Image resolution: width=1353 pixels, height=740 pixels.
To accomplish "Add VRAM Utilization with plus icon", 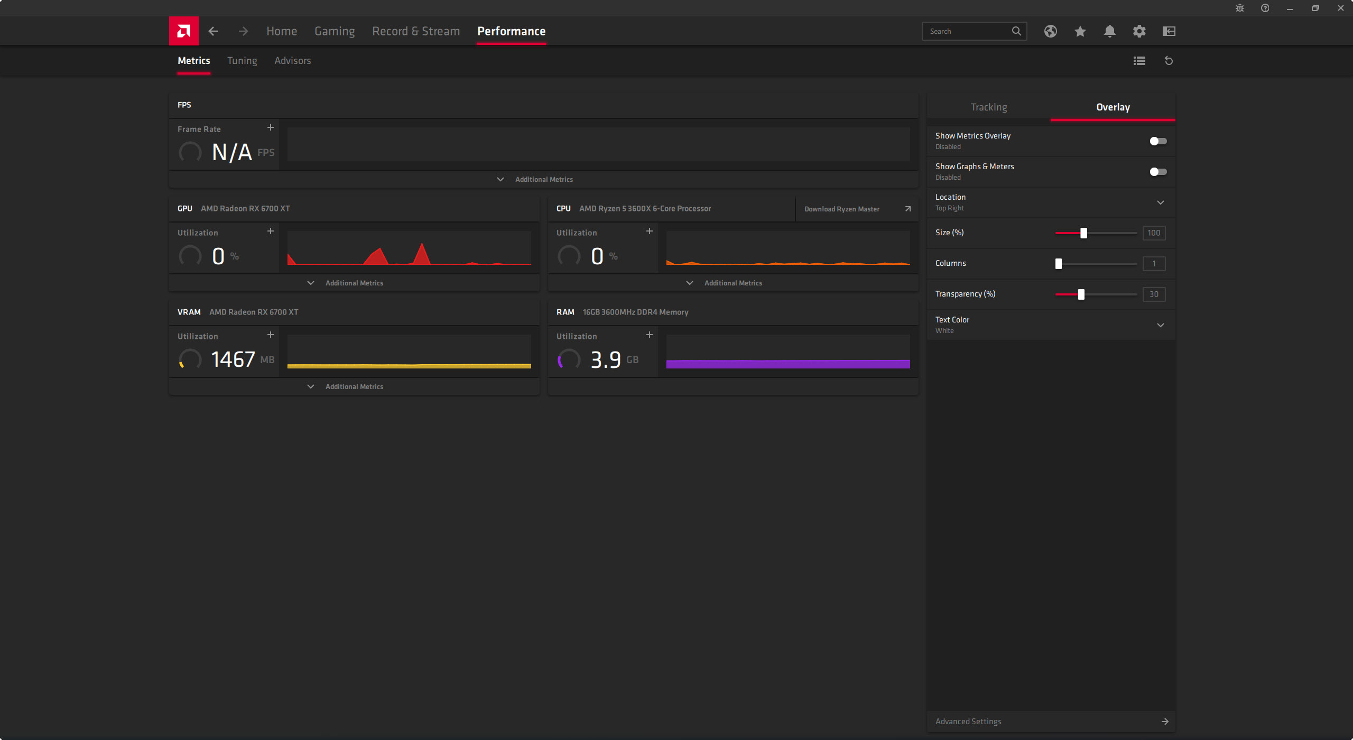I will coord(270,335).
